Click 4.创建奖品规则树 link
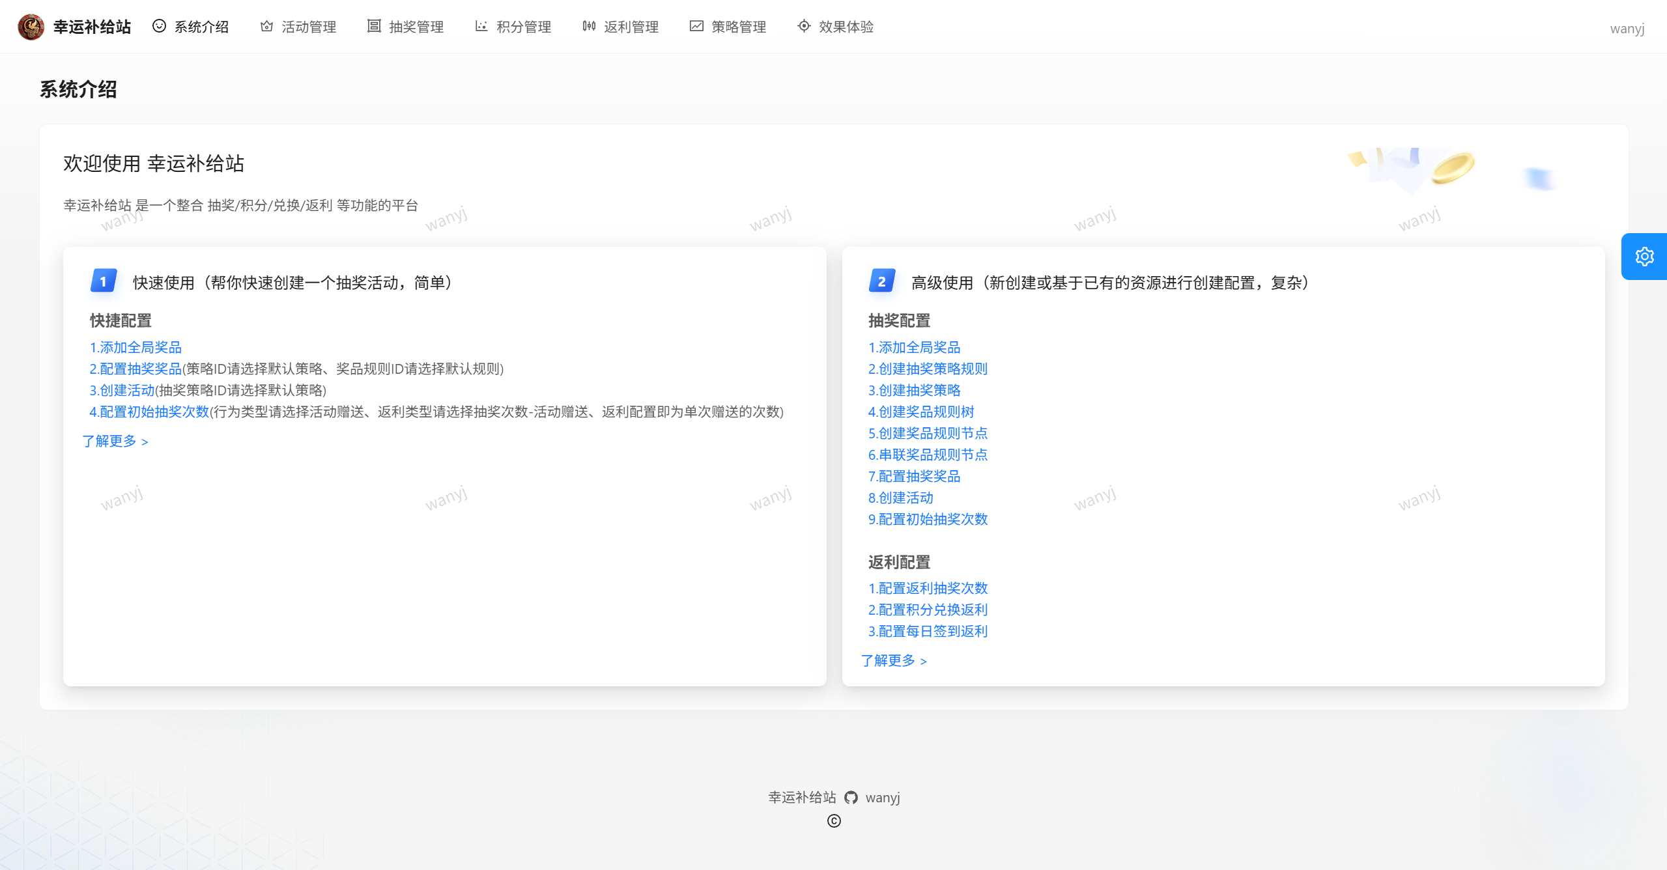The height and width of the screenshot is (870, 1667). (x=920, y=412)
